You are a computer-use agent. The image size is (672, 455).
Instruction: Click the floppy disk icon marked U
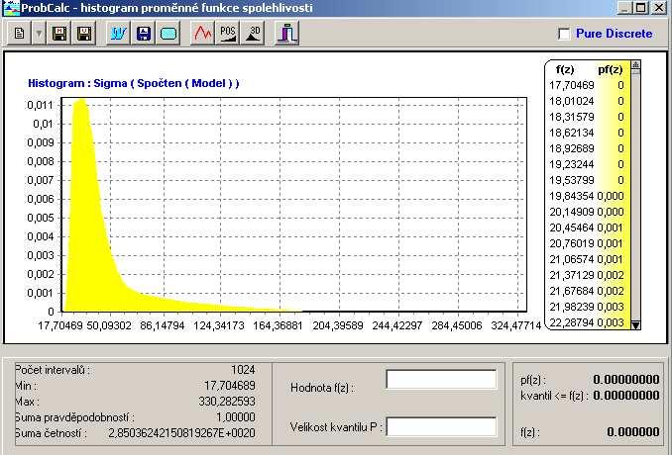tap(84, 34)
